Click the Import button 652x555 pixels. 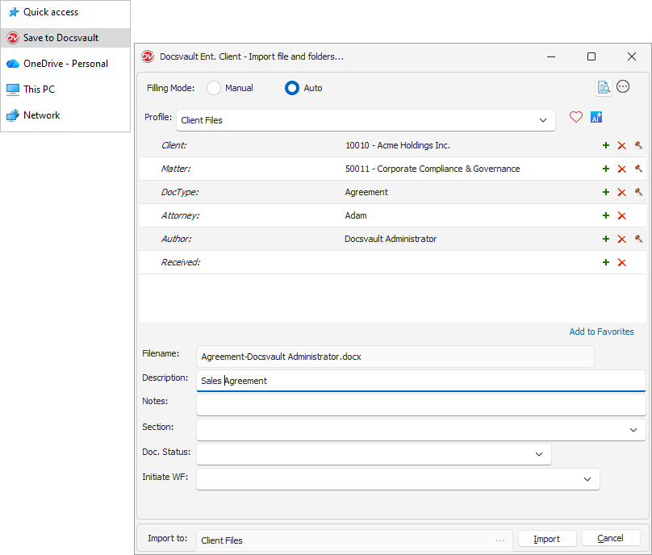(x=547, y=539)
